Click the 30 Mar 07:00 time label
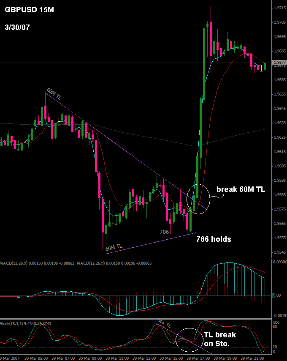 (64, 358)
